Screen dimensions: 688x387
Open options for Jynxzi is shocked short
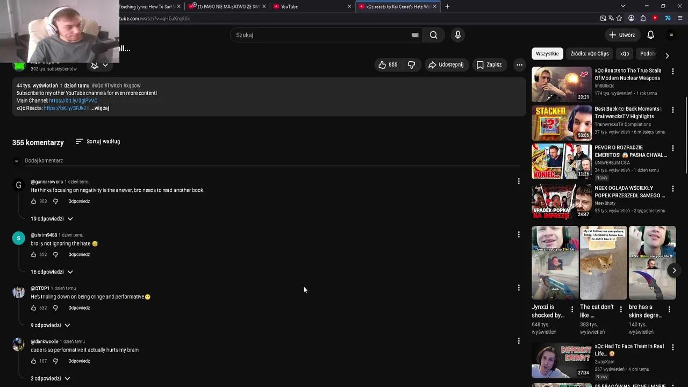click(572, 310)
